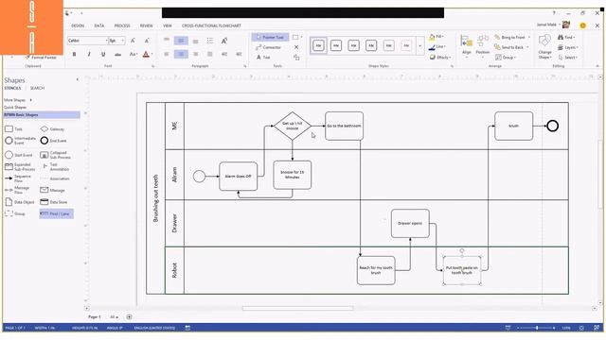This screenshot has width=606, height=340.
Task: Pick the Sequence Flow connector shape
Action: (18, 178)
